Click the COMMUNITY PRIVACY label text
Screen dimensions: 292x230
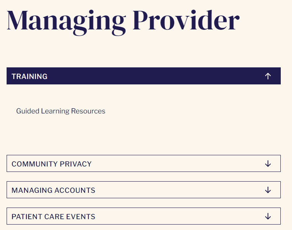click(x=52, y=164)
